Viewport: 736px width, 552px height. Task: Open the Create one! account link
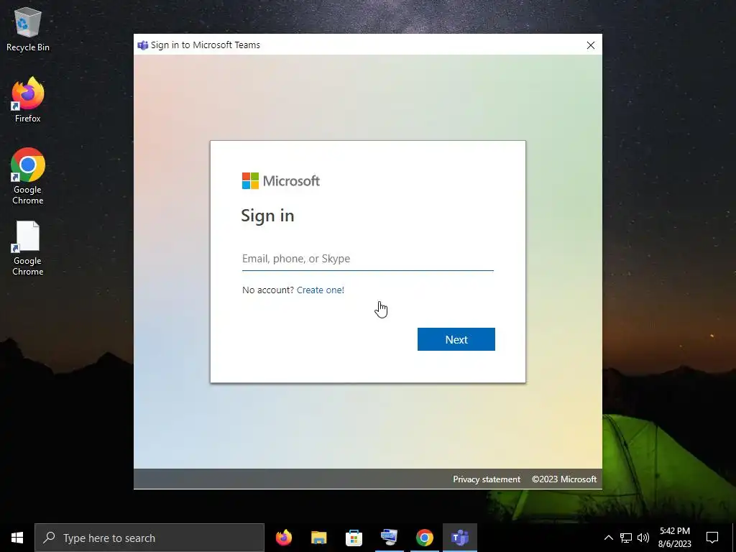320,290
